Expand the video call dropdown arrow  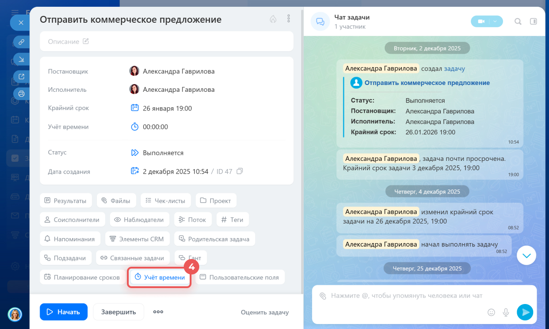[495, 21]
